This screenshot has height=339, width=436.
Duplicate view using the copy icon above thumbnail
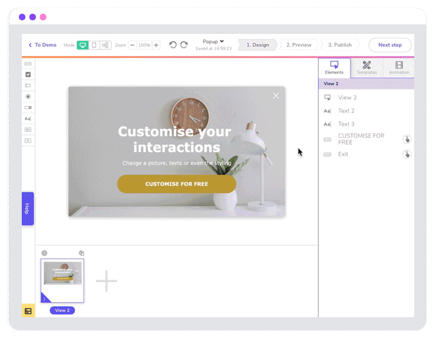[x=81, y=253]
